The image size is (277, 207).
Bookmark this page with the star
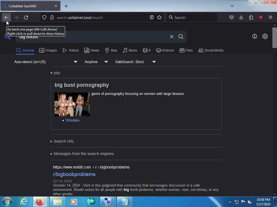click(x=159, y=17)
